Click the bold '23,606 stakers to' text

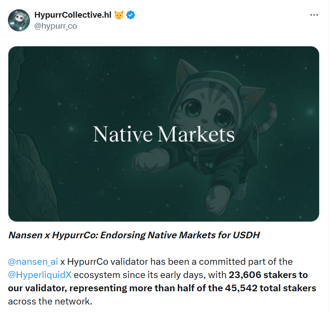tap(268, 275)
